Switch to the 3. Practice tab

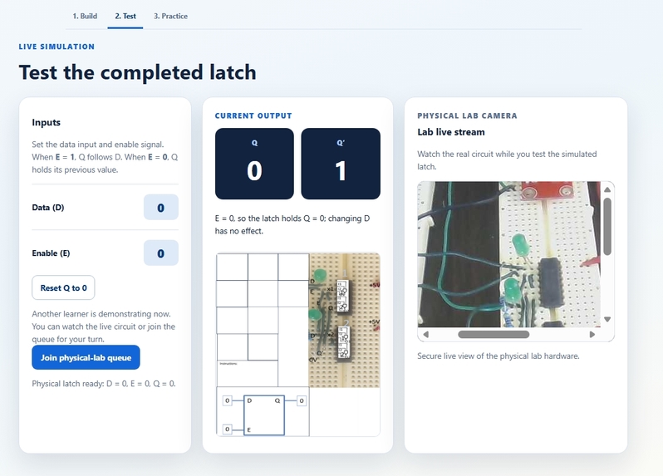[170, 16]
